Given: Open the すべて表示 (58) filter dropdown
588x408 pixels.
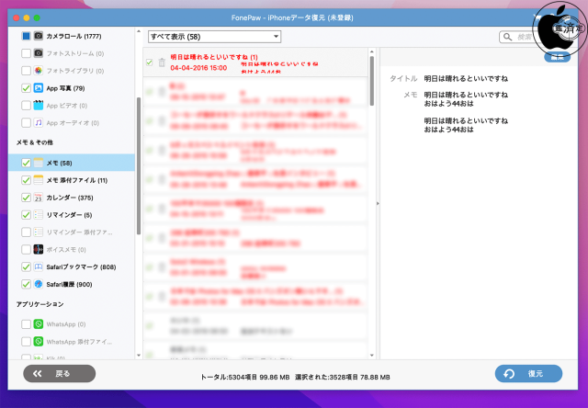Looking at the screenshot, I should click(214, 37).
